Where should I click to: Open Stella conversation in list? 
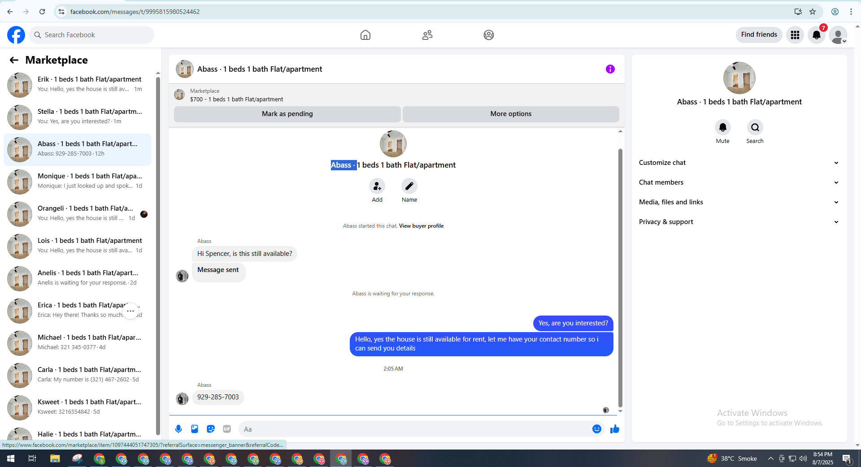pyautogui.click(x=78, y=117)
